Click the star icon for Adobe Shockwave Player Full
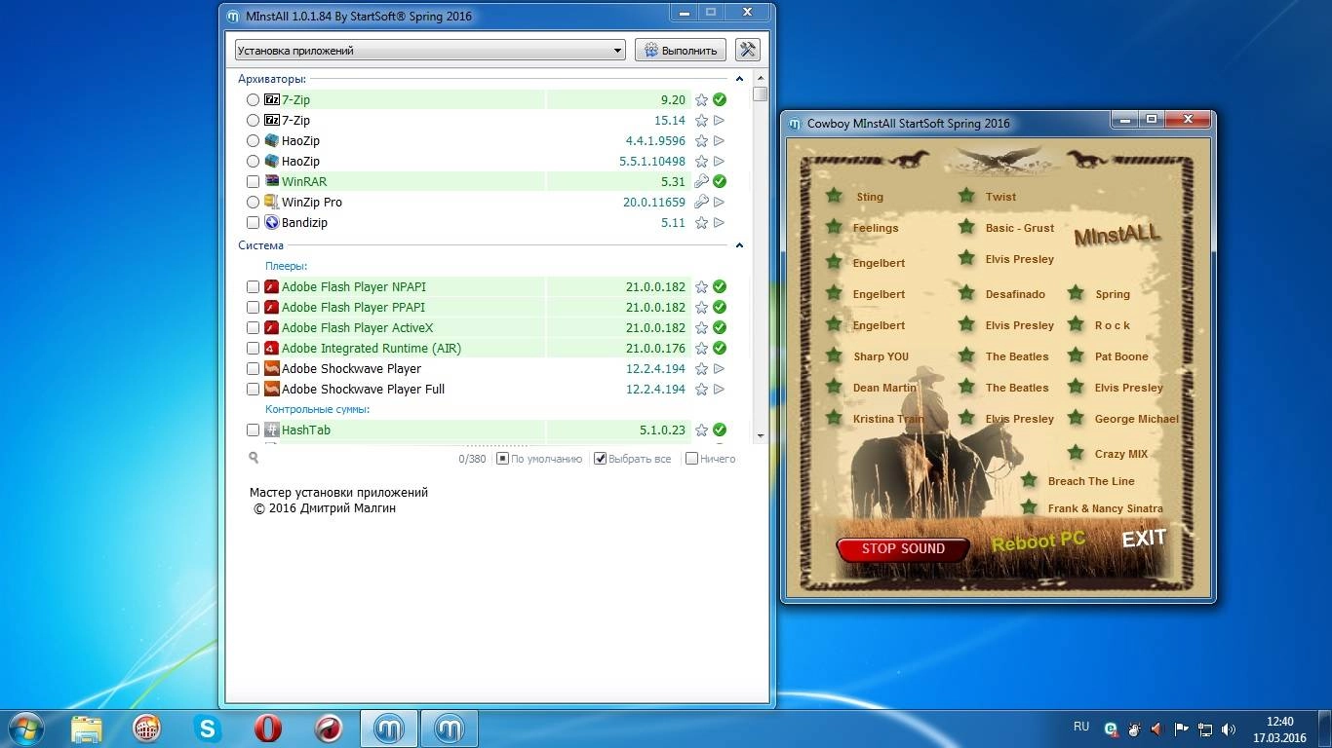 click(x=701, y=389)
